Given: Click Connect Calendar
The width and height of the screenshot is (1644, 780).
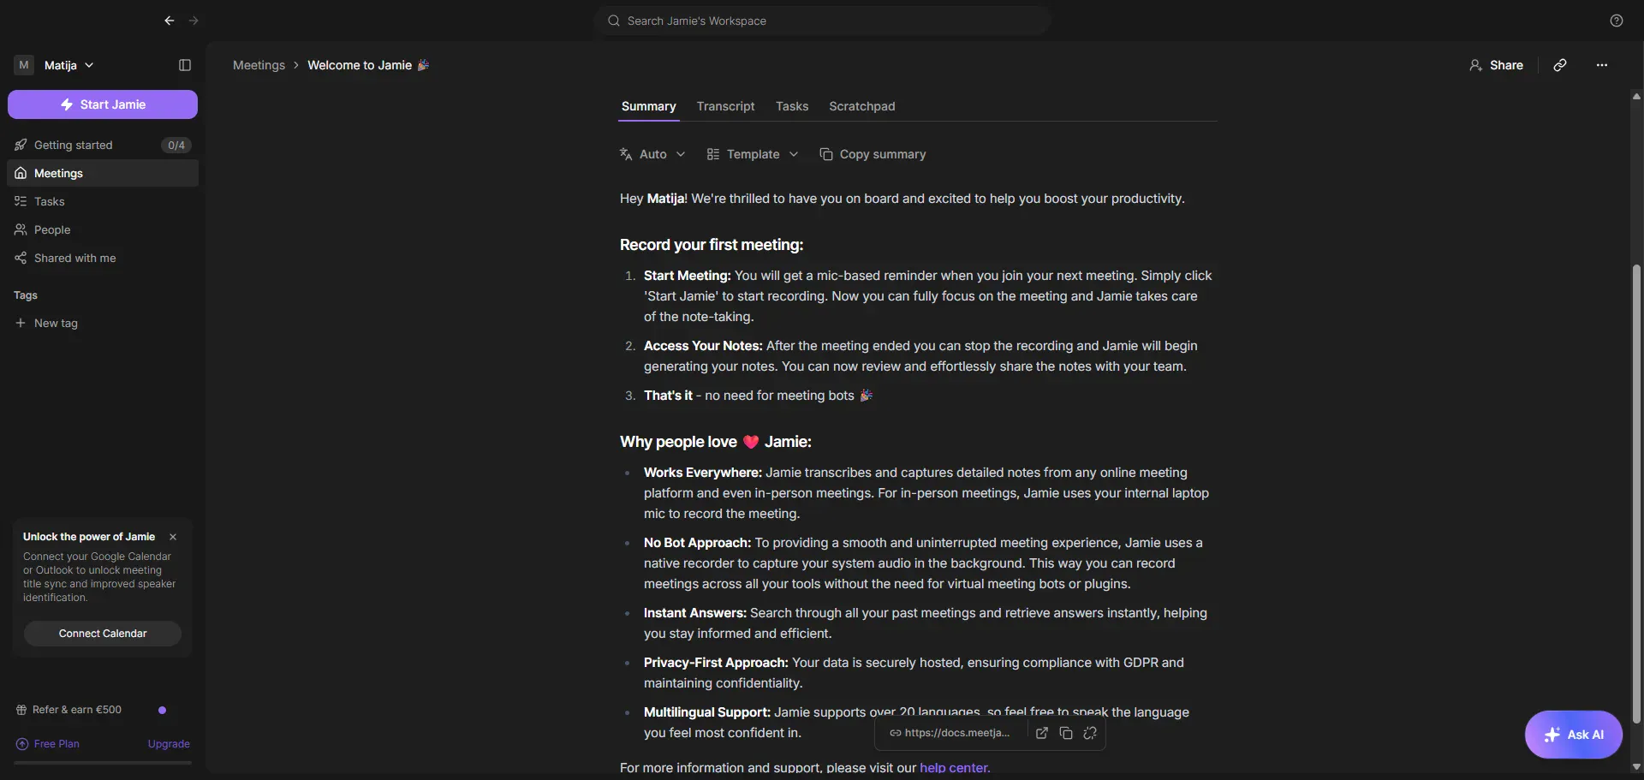Looking at the screenshot, I should tap(103, 634).
